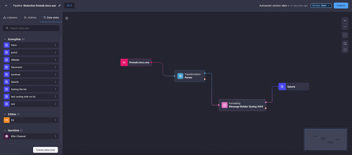Create a new data sink

tap(45, 150)
